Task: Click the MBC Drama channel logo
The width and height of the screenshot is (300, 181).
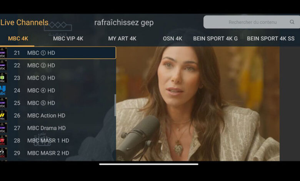Action: point(3,128)
